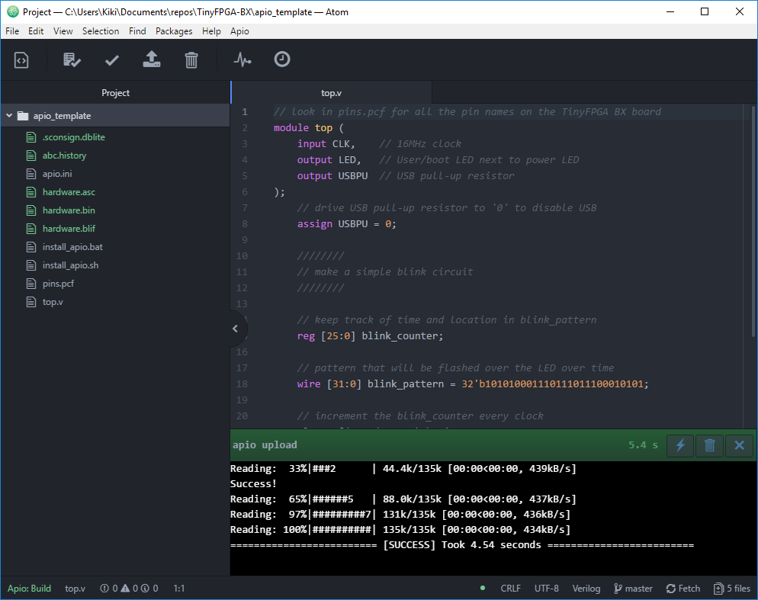
Task: Click the code file icon in the toolbar
Action: click(21, 59)
